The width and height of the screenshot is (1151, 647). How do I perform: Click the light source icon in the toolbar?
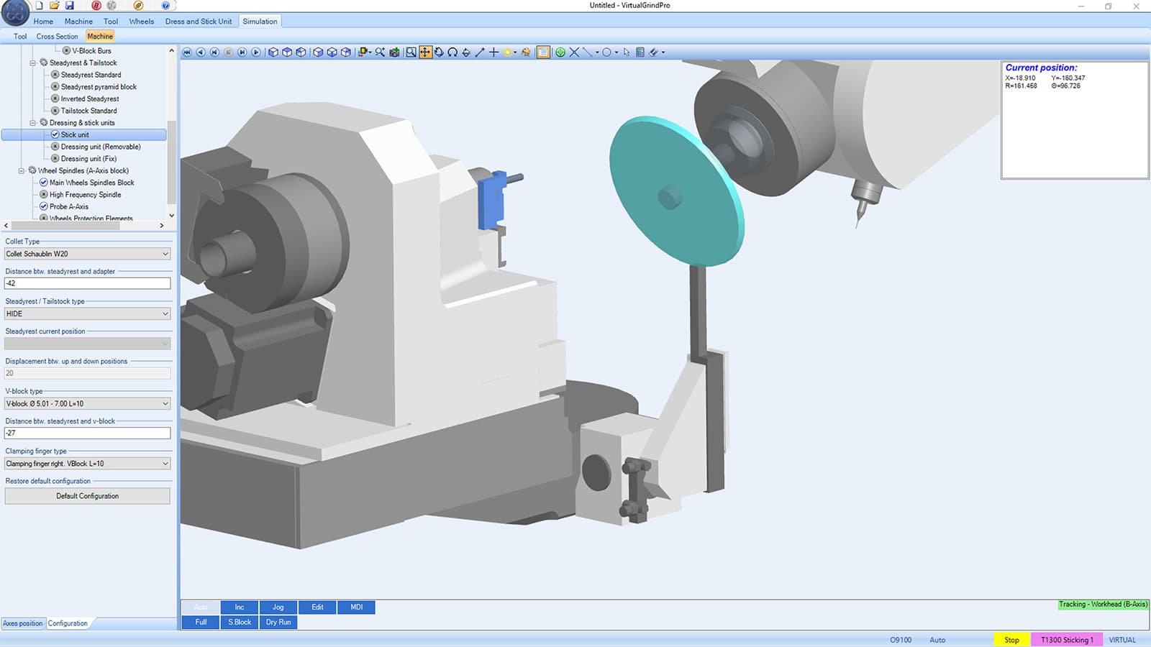point(508,51)
